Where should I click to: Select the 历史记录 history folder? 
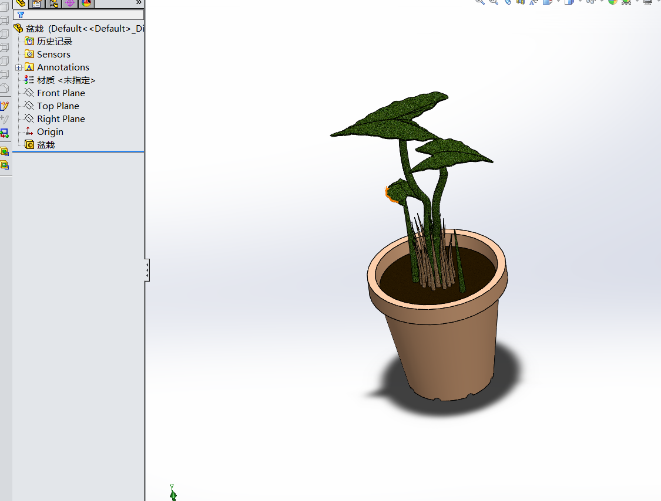pos(49,41)
